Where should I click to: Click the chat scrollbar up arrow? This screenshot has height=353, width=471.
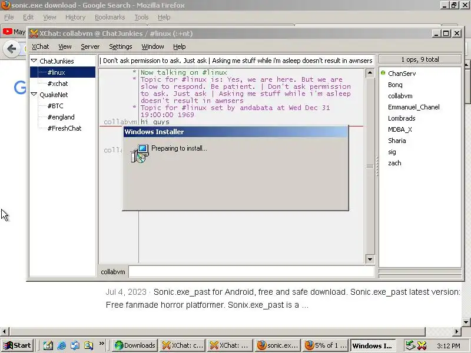click(x=370, y=73)
